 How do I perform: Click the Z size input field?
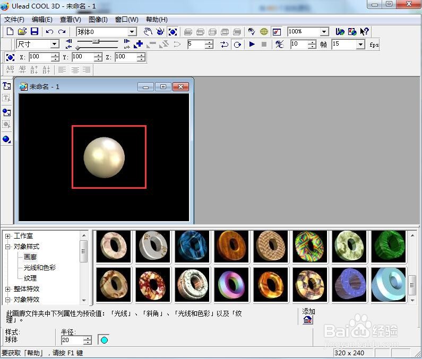(x=126, y=57)
